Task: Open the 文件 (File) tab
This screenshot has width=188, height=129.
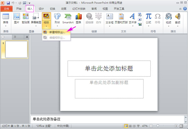Action: point(6,9)
